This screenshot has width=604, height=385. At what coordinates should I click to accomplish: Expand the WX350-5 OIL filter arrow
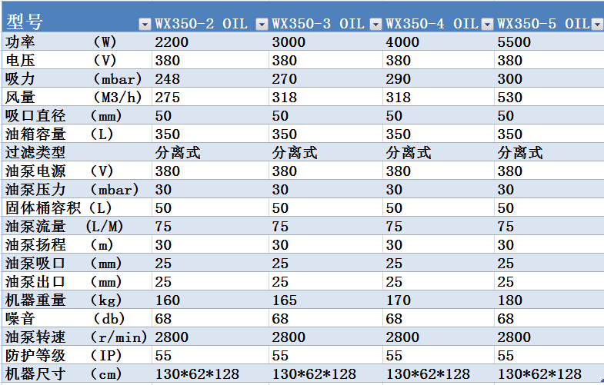[597, 24]
